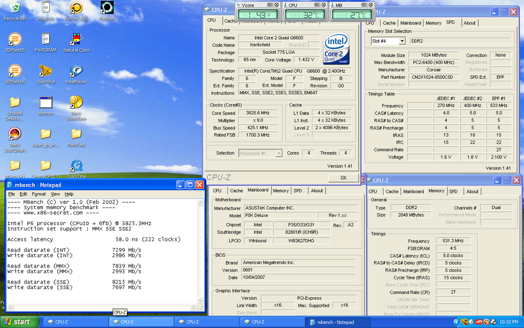Launch Natural Color desktop shortcut

76,43
